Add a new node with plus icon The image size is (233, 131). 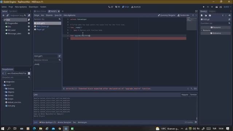coord(3,15)
